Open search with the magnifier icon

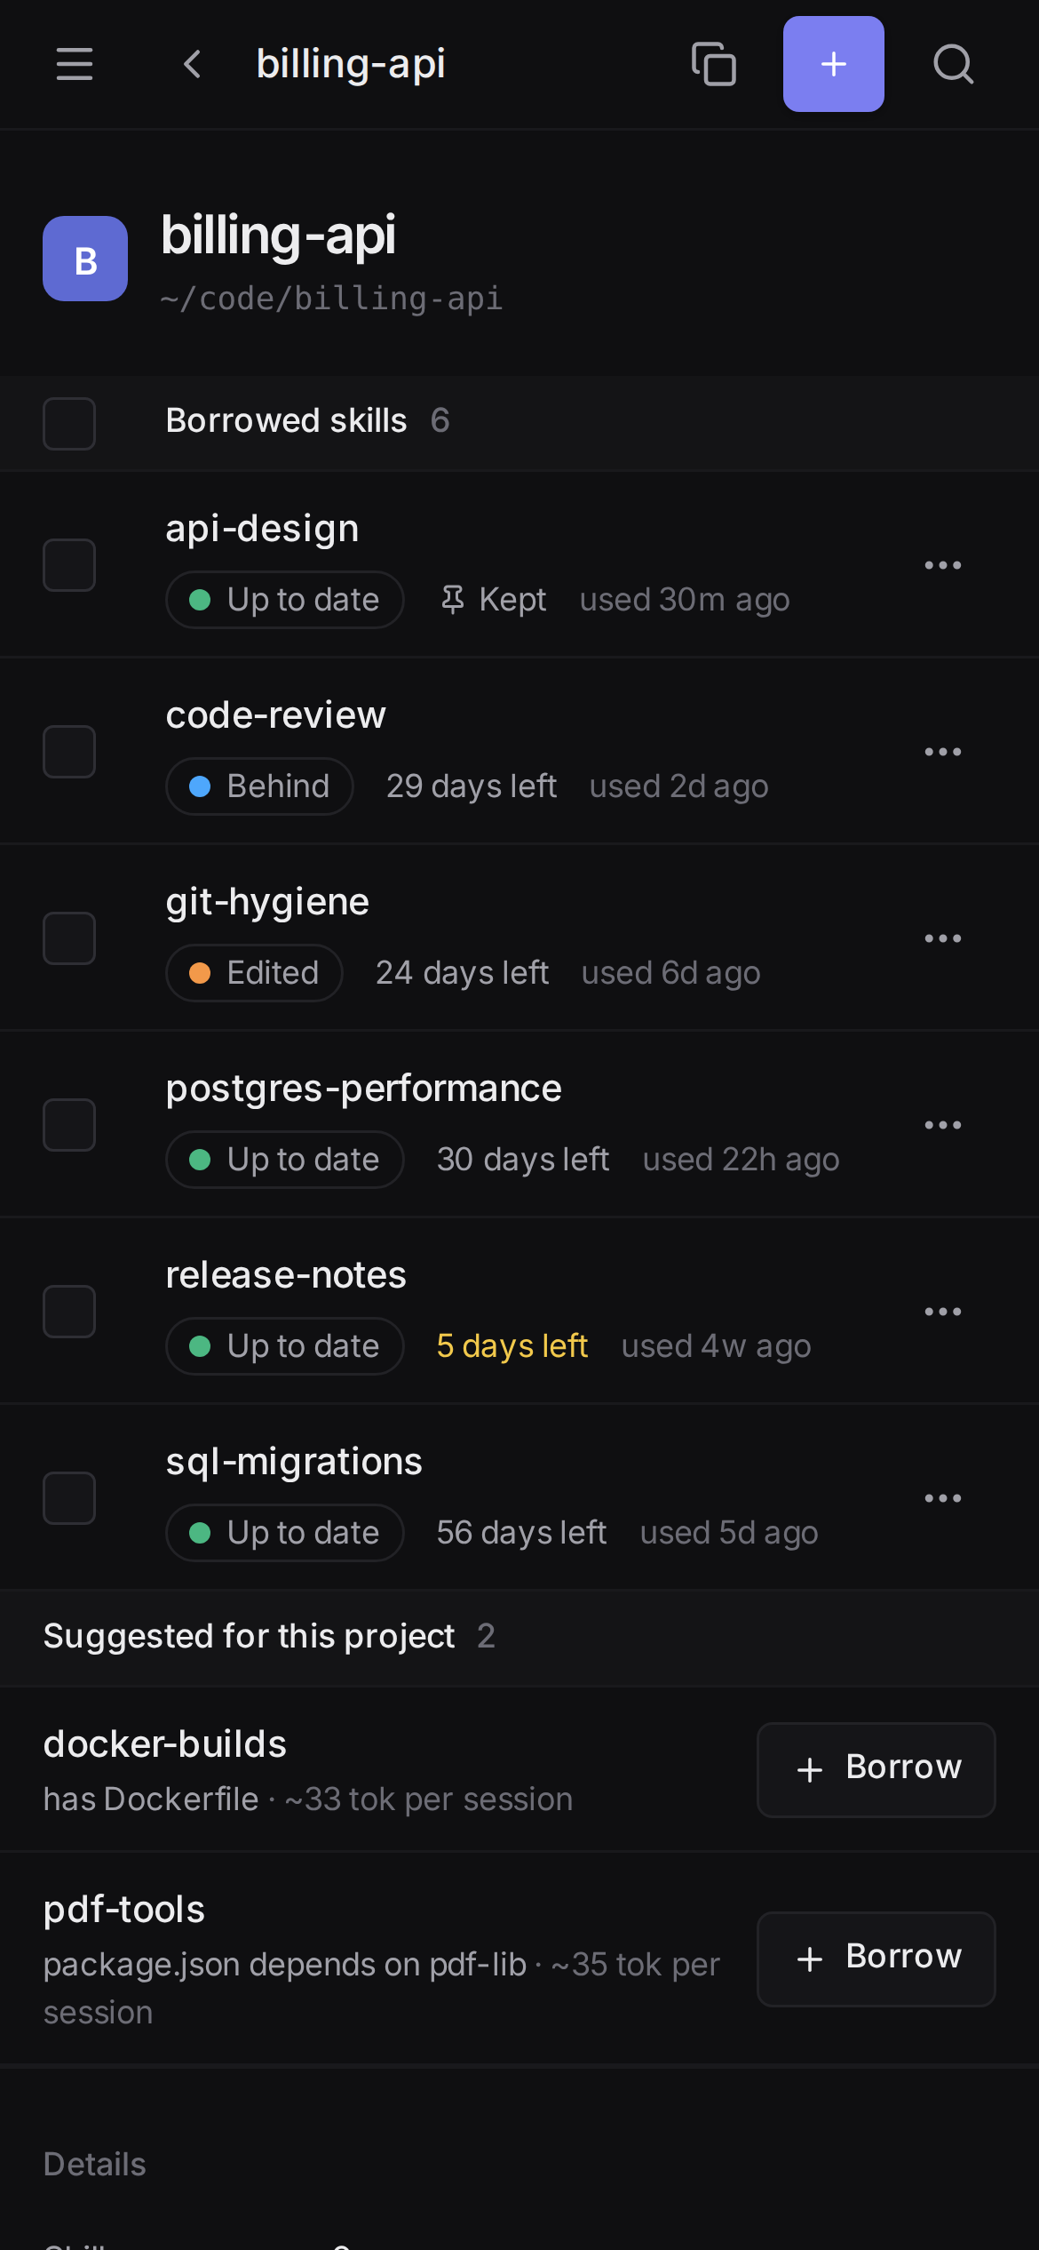(x=954, y=64)
